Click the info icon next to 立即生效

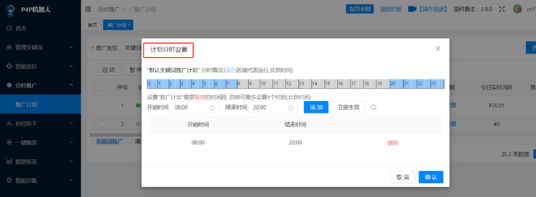tap(374, 107)
